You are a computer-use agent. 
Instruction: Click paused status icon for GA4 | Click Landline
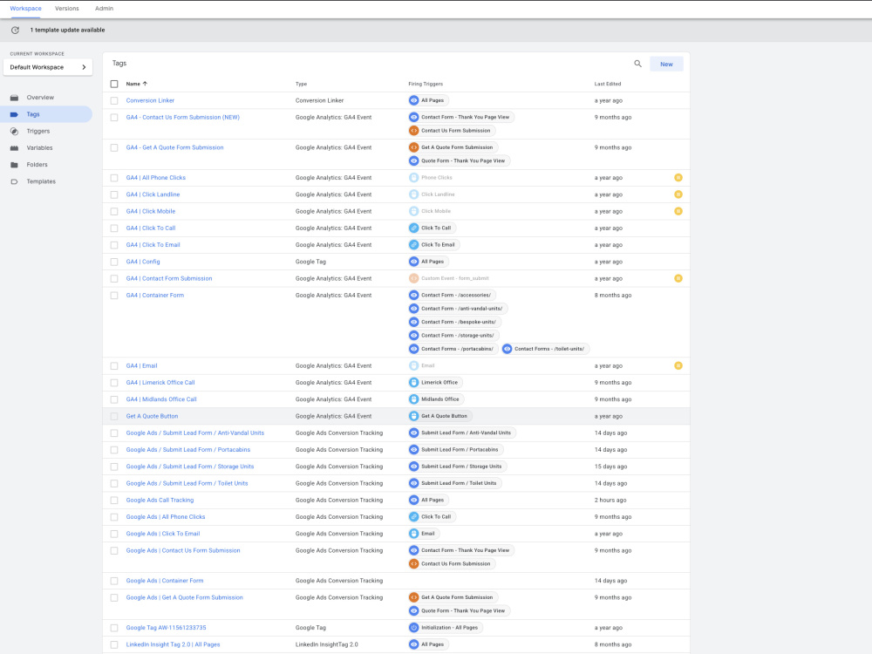pyautogui.click(x=678, y=194)
